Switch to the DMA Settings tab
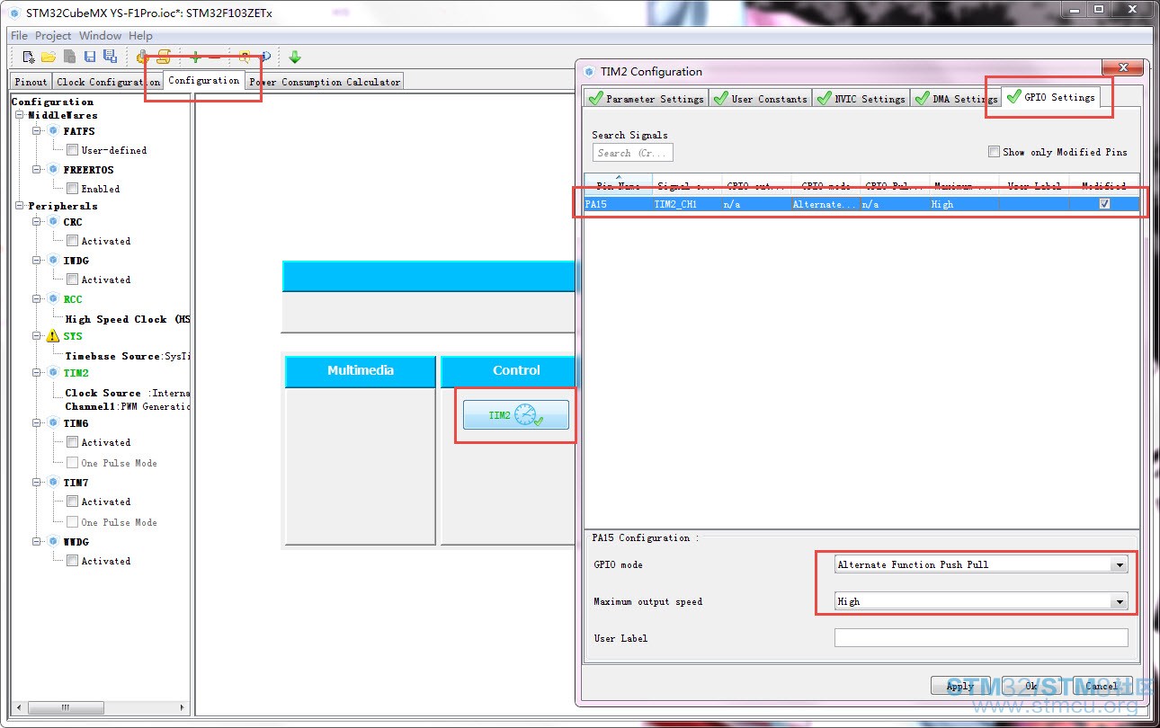 [956, 98]
